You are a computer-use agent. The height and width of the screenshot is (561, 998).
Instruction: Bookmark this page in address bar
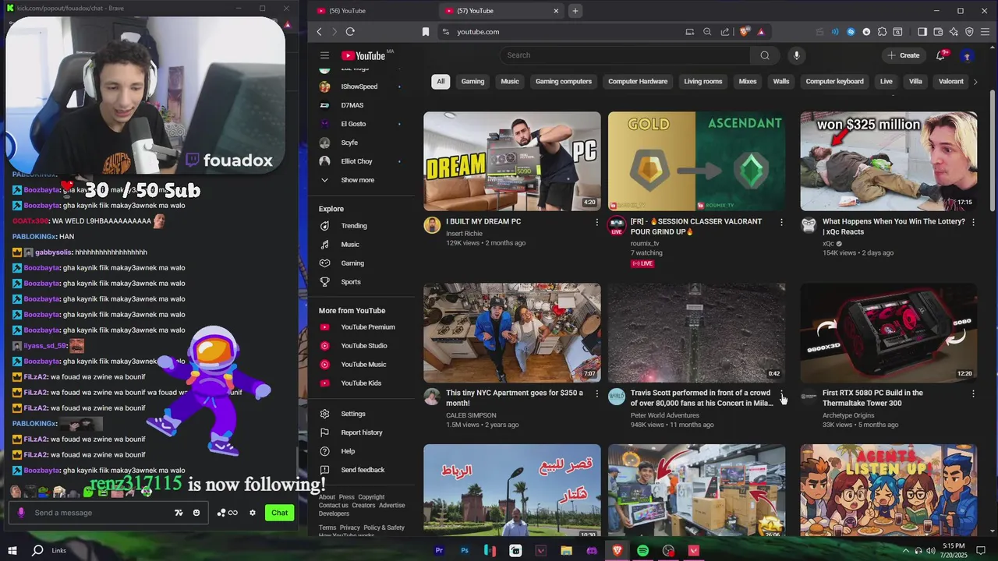click(426, 32)
